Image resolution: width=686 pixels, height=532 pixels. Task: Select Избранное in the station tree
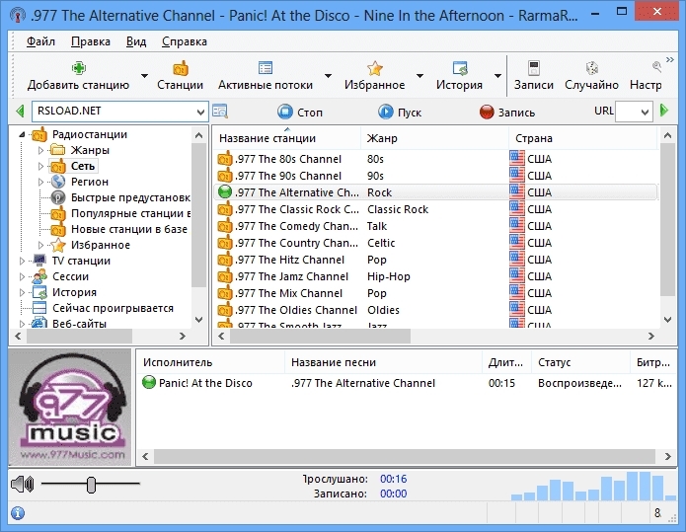pos(101,245)
